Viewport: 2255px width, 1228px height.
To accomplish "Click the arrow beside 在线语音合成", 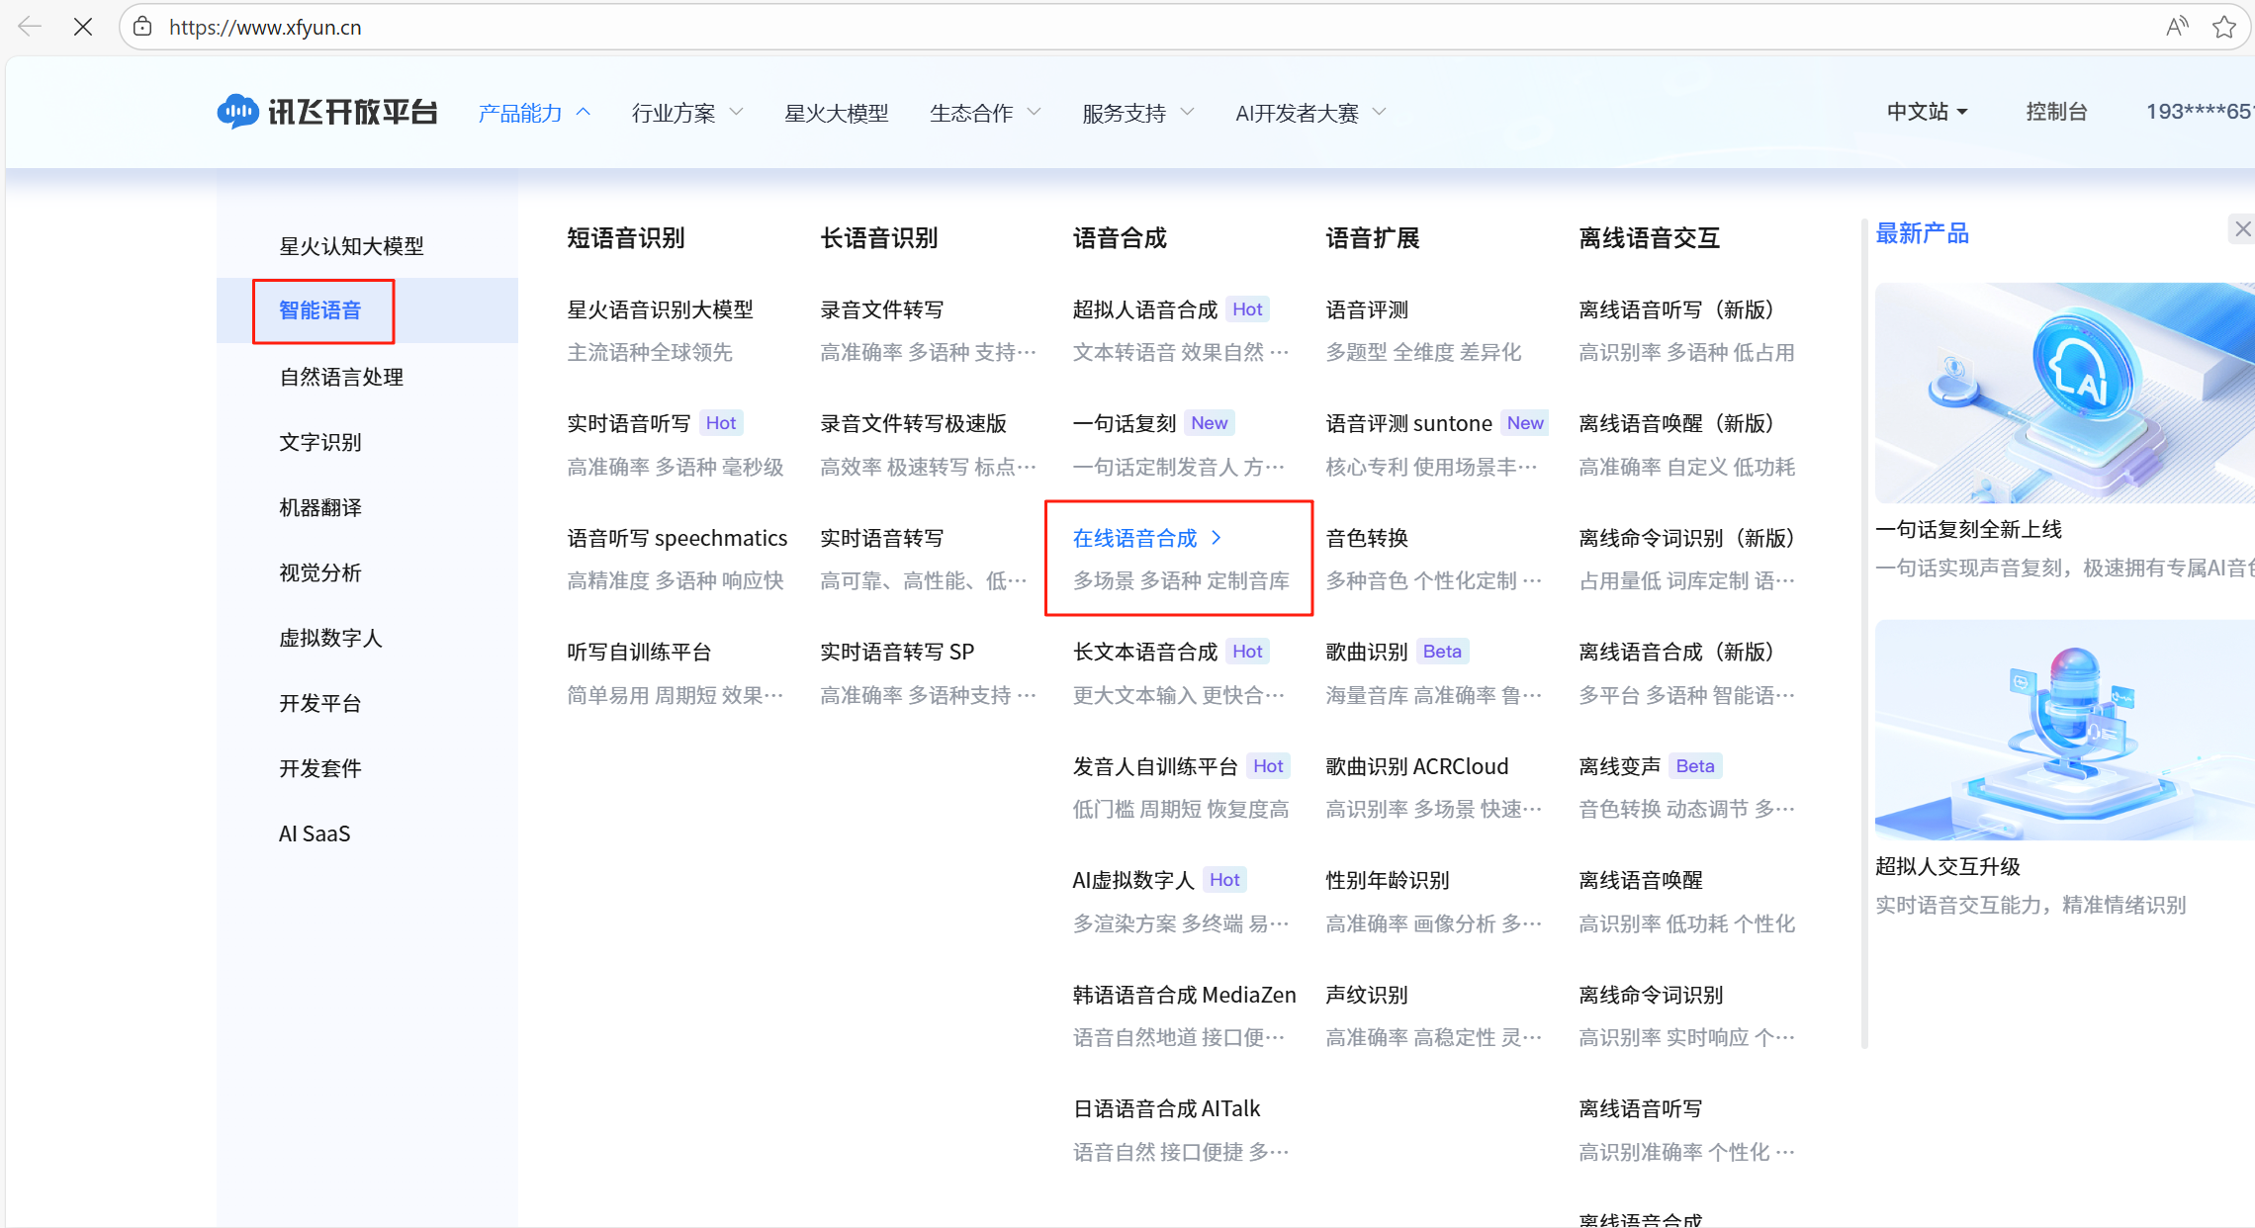I will pos(1217,538).
